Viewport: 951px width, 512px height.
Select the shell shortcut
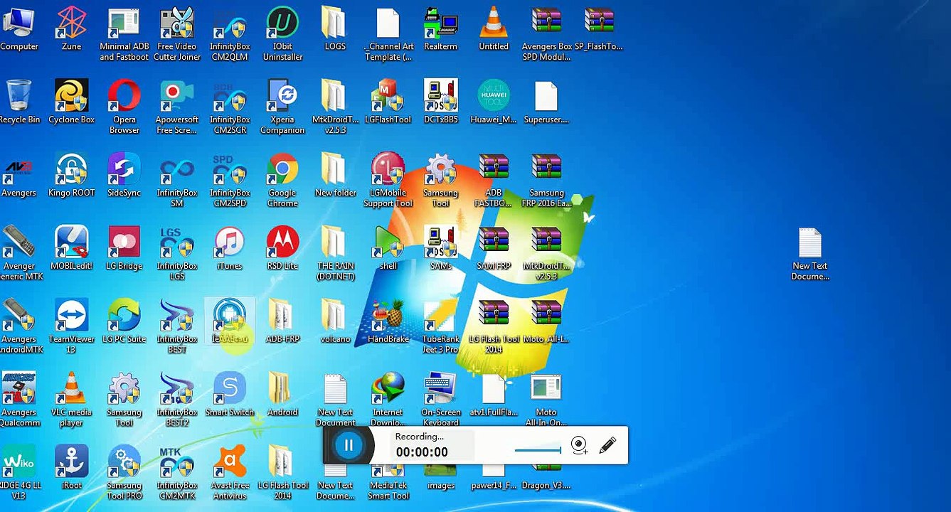coord(388,248)
